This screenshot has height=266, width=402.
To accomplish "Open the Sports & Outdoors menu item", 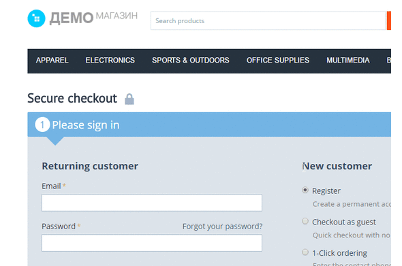I will (191, 60).
